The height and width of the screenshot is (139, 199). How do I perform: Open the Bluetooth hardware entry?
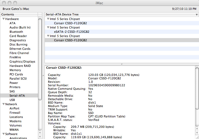click(x=16, y=32)
